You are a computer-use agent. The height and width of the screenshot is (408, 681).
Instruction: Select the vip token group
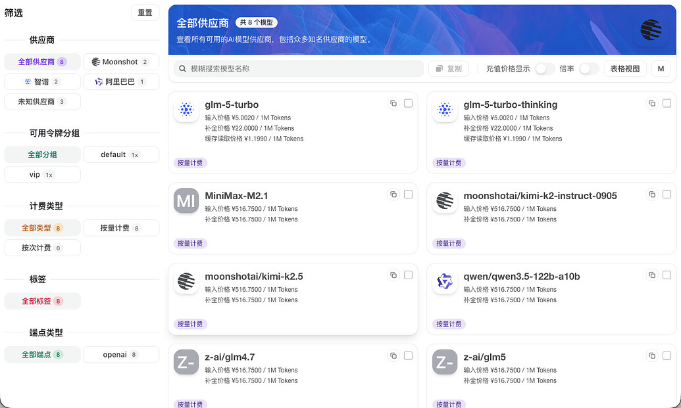click(42, 174)
